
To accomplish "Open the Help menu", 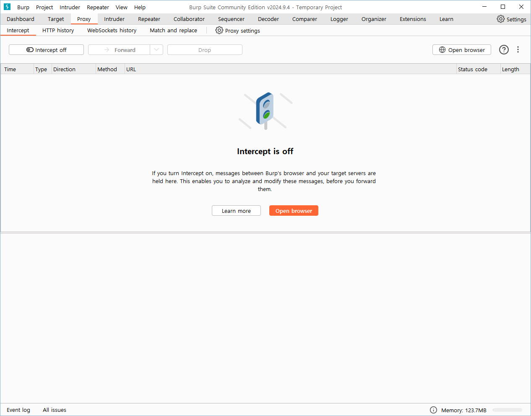I will 140,7.
